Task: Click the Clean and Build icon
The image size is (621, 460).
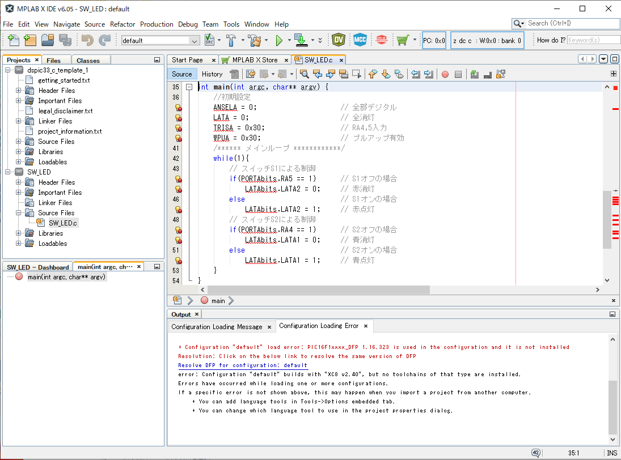Action: [255, 40]
